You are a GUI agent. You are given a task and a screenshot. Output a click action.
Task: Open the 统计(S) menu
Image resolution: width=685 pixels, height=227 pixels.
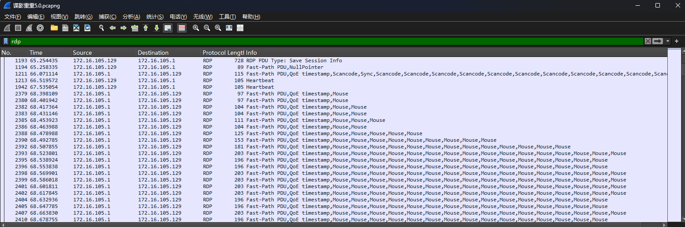(x=154, y=17)
